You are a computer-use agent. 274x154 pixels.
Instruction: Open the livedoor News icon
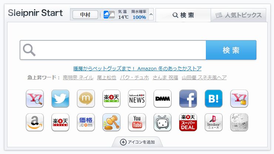[214, 122]
